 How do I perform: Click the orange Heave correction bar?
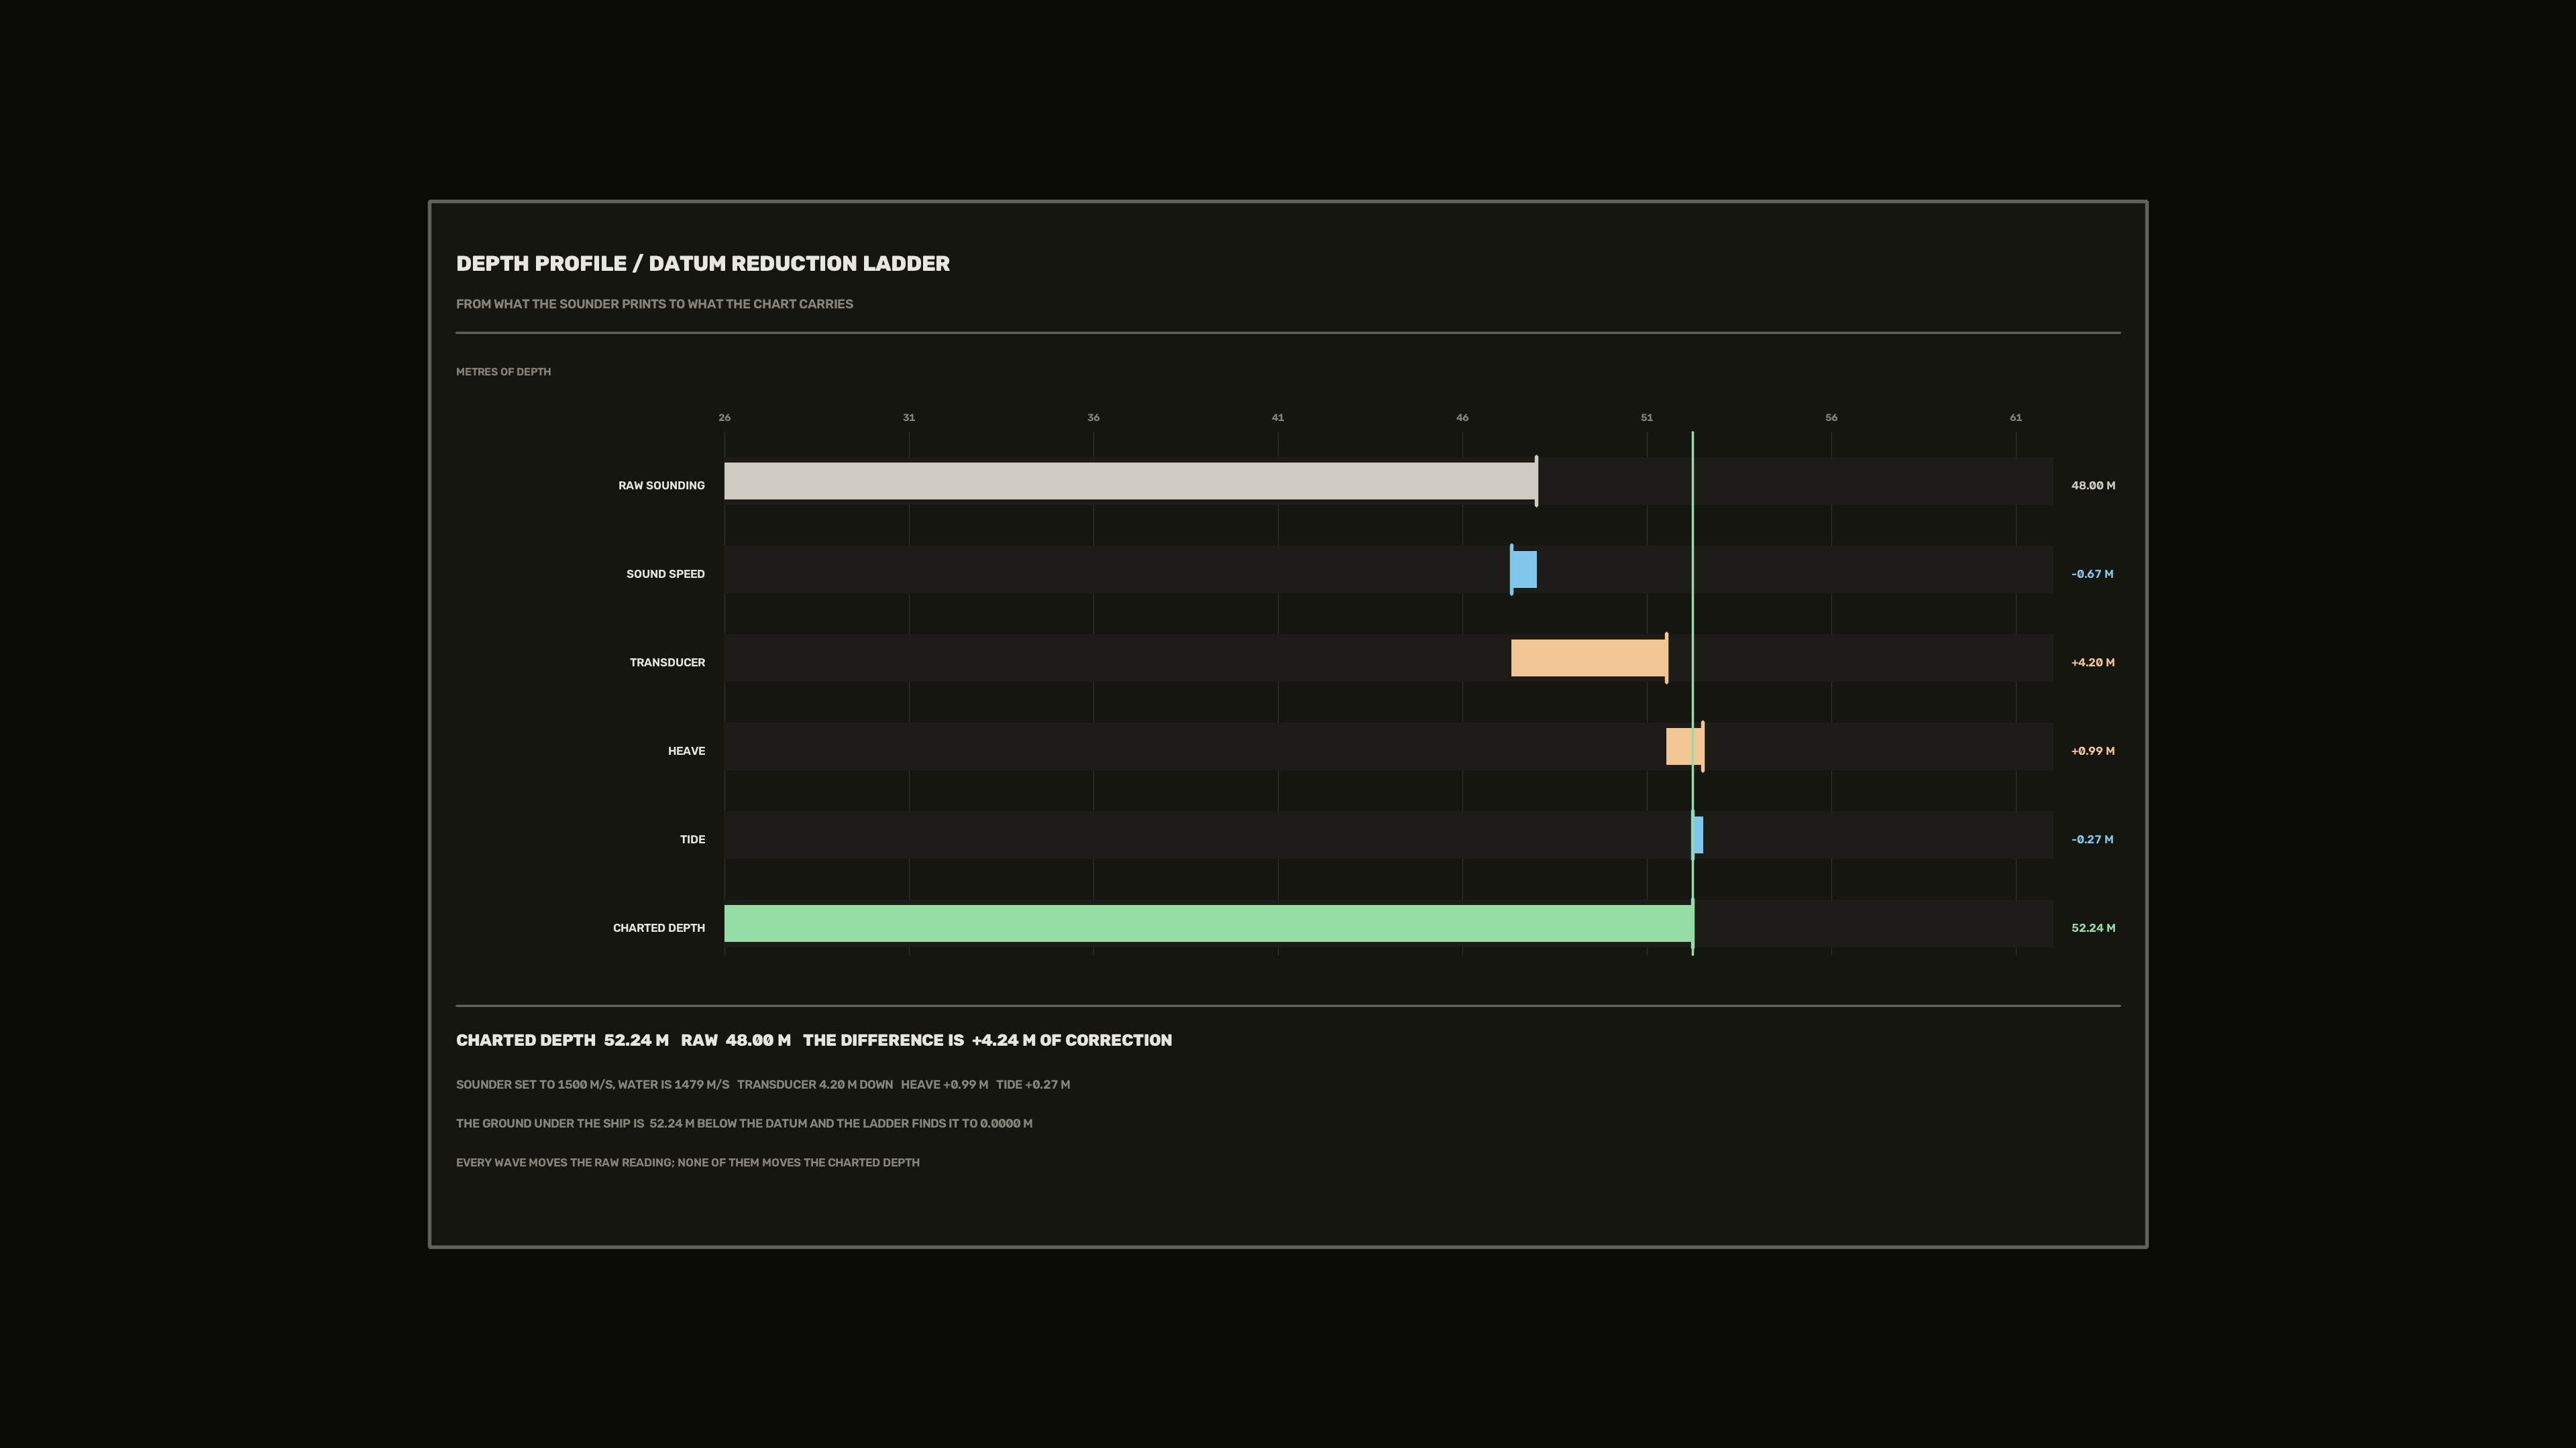(1685, 747)
